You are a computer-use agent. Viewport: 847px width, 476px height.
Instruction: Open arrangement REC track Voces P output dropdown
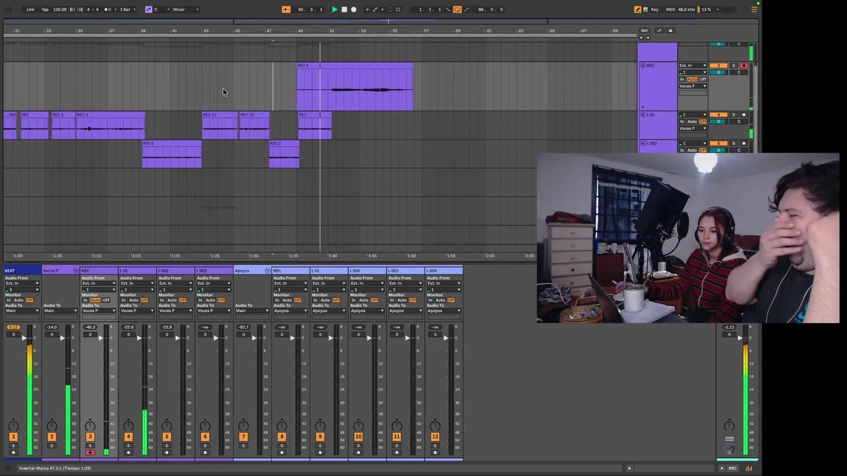(x=692, y=86)
